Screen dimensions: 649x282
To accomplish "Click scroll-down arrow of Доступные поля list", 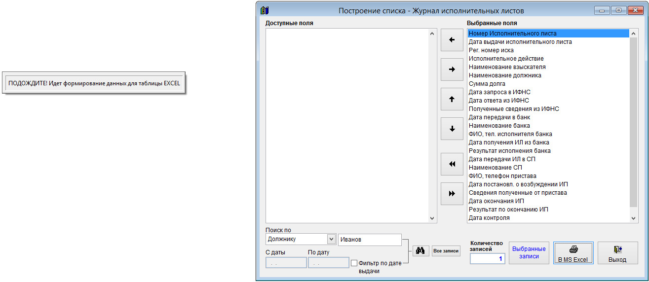I will click(432, 218).
